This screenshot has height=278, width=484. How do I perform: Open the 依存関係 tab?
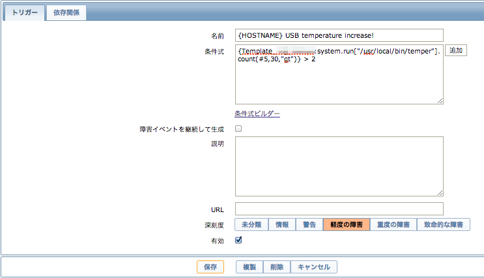click(66, 12)
